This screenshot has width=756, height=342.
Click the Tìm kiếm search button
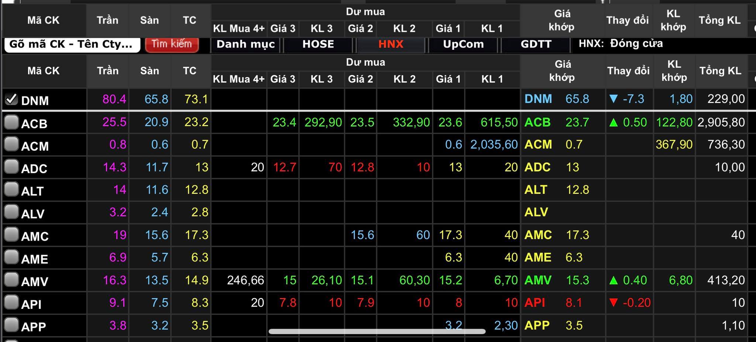click(x=172, y=44)
